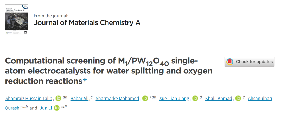Click the Check for updates button
Screen dimensions: 281x113
click(250, 62)
